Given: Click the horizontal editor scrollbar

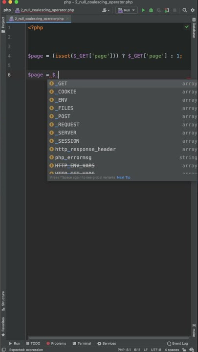Looking at the screenshot, I should coord(109,338).
